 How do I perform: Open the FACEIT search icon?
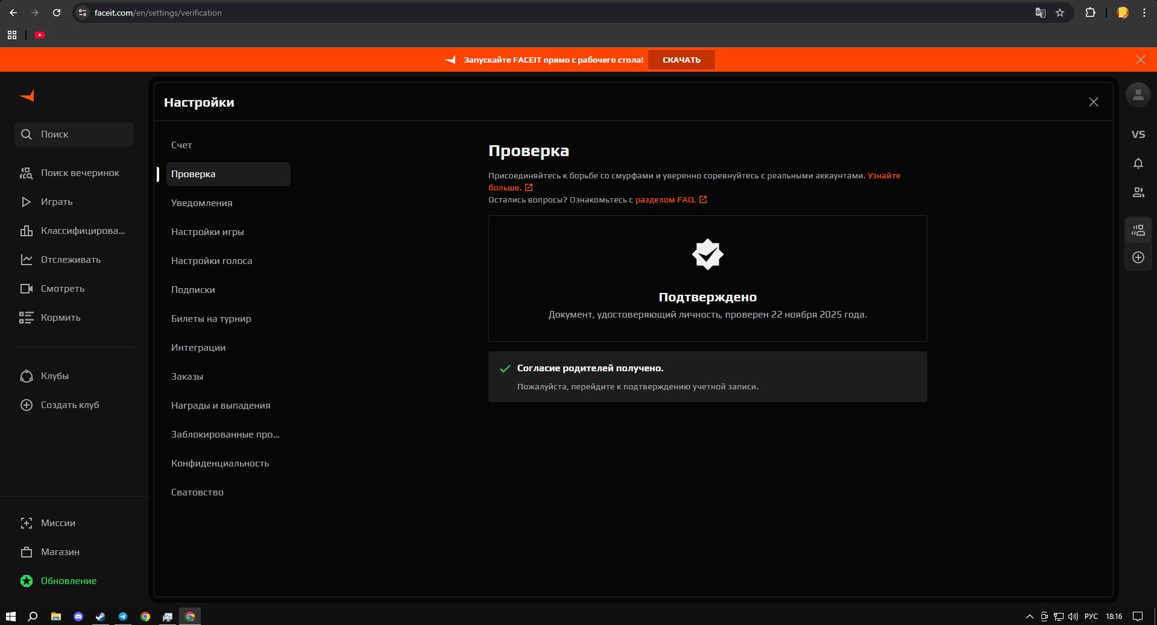pyautogui.click(x=27, y=134)
